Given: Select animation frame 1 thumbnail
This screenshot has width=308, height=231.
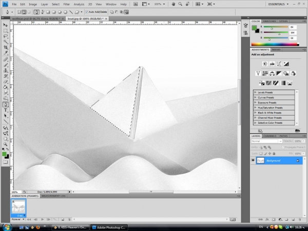Looking at the screenshot, I should coord(18,207).
